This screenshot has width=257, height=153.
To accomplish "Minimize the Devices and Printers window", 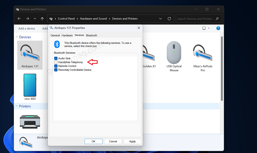I will tap(196, 9).
